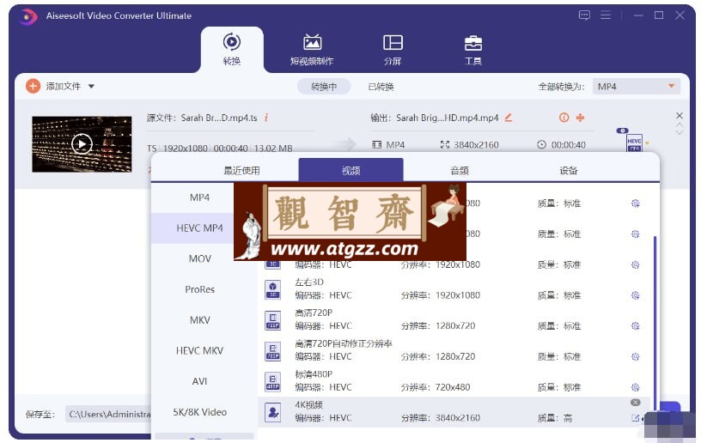
Task: Move file down with the down arrow
Action: pos(679,132)
